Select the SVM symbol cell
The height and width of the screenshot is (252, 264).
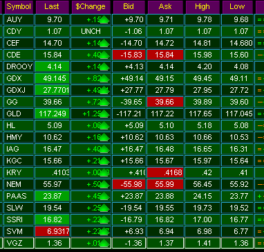[x=19, y=231]
